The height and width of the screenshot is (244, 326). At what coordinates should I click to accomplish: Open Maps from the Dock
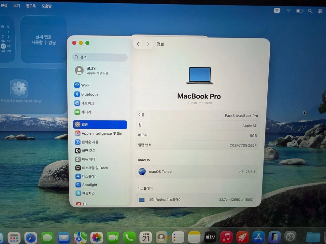tap(80, 237)
